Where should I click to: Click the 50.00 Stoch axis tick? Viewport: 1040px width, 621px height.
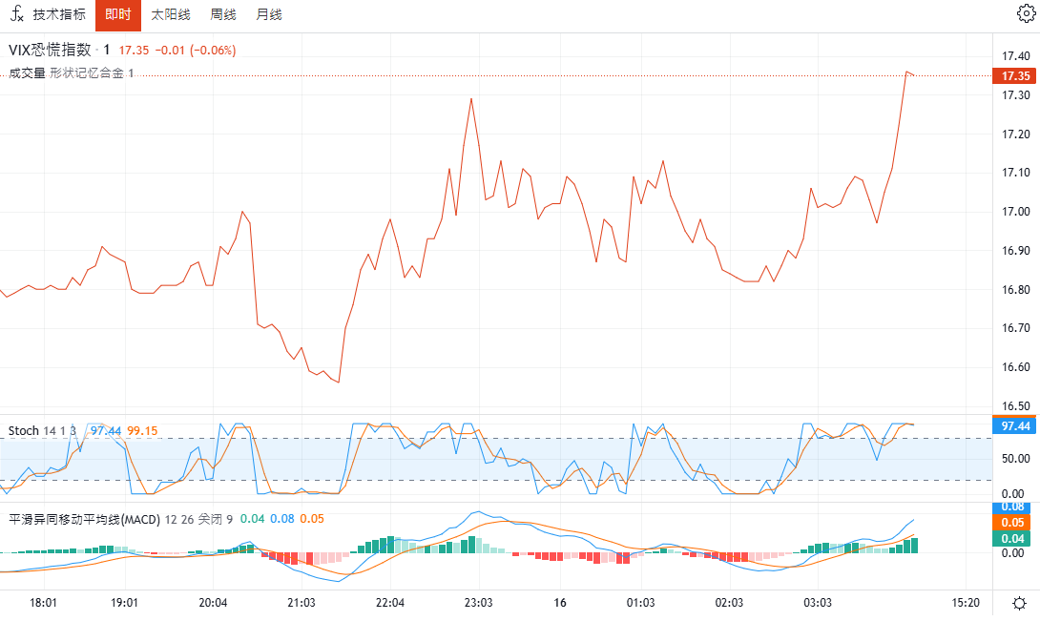[1015, 459]
